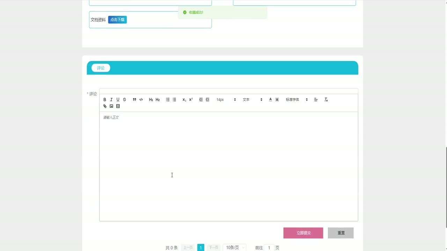The height and width of the screenshot is (251, 447).
Task: Go to the next page with 下一页
Action: [x=213, y=248]
